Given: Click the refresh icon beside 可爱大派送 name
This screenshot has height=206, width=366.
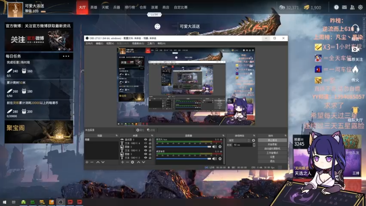Looking at the screenshot, I should [x=157, y=27].
